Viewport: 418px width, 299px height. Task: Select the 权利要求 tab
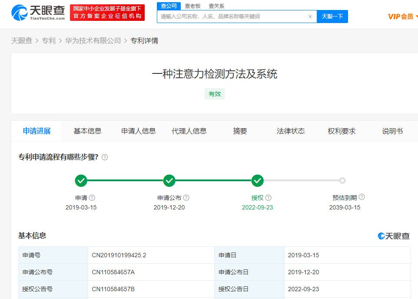click(x=342, y=131)
